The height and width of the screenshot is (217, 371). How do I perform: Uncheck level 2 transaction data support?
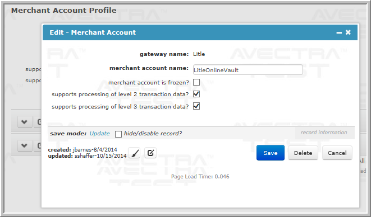(196, 94)
